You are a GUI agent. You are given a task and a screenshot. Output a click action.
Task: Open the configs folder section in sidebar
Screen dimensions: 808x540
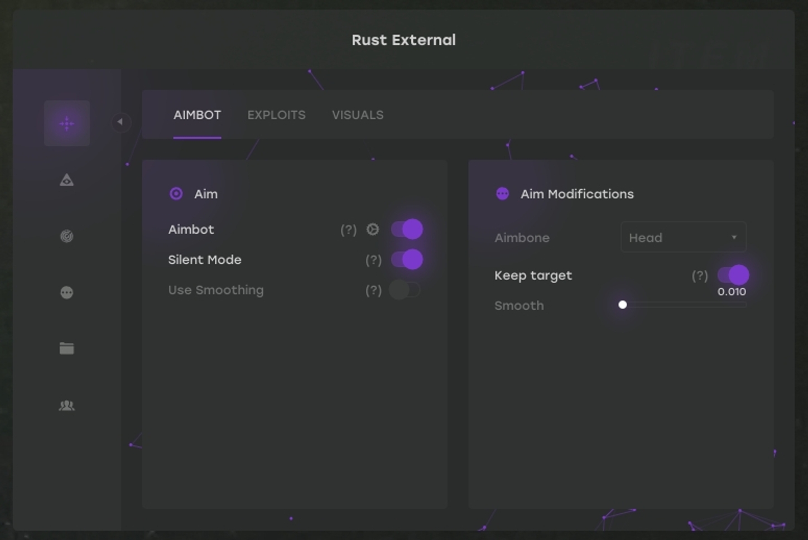pos(67,348)
